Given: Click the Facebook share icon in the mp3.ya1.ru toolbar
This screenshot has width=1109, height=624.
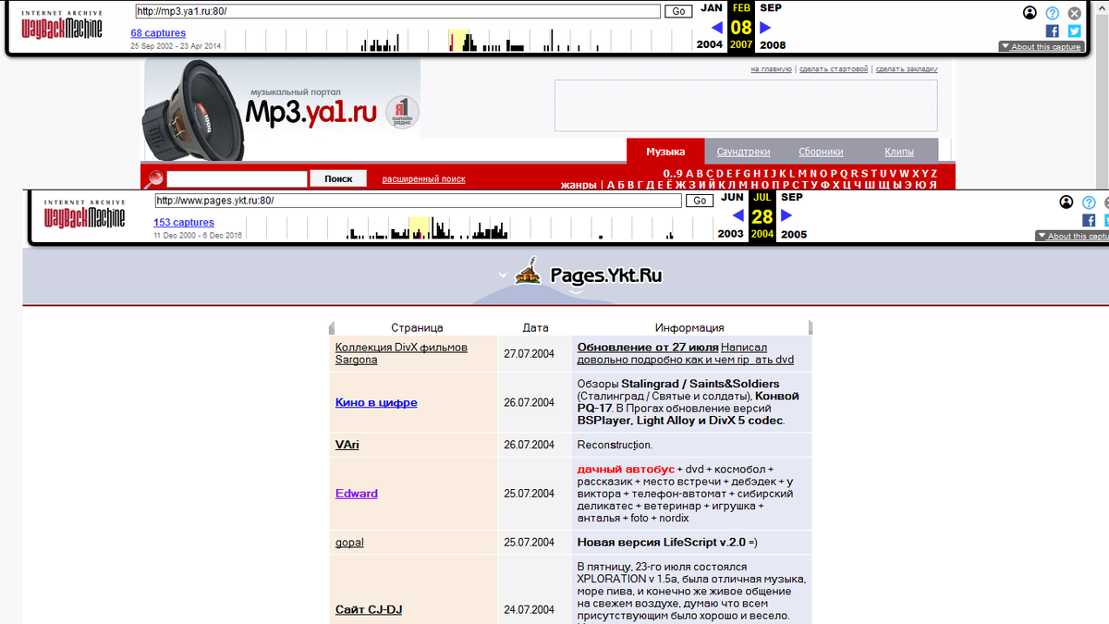Looking at the screenshot, I should [1053, 31].
